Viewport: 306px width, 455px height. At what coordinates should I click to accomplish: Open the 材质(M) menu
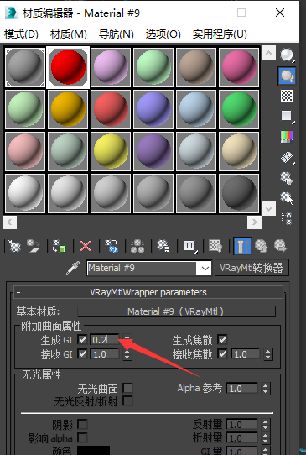pyautogui.click(x=69, y=34)
